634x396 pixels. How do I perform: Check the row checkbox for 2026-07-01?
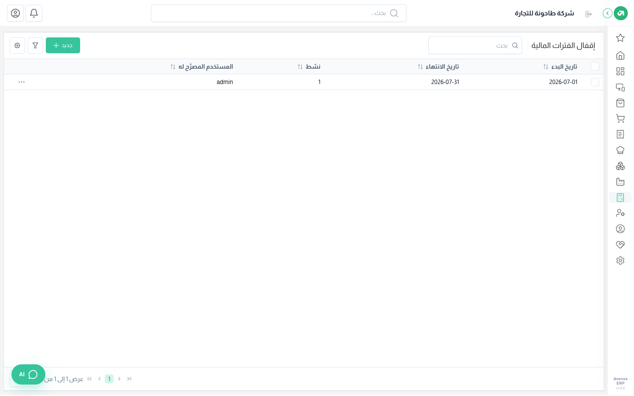tap(595, 82)
